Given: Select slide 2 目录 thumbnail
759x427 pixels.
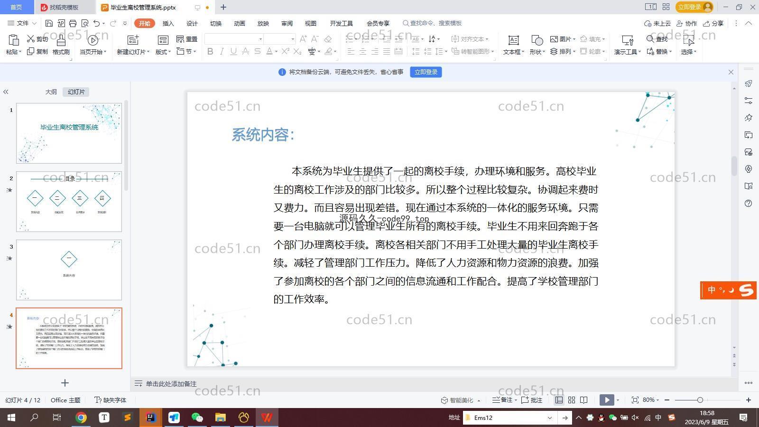Looking at the screenshot, I should point(69,202).
